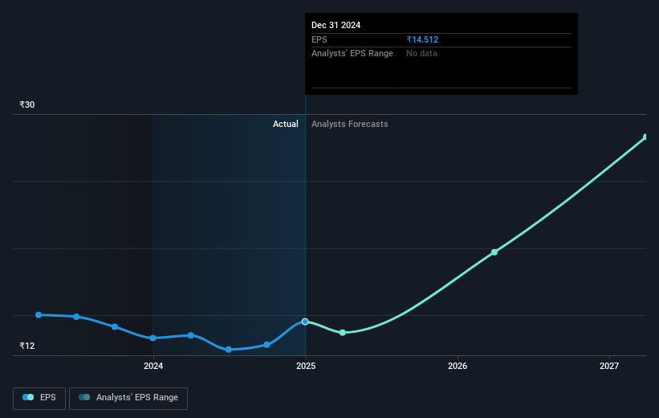Click the 'Analysts Forecasts' label
Image resolution: width=659 pixels, height=418 pixels.
point(350,124)
